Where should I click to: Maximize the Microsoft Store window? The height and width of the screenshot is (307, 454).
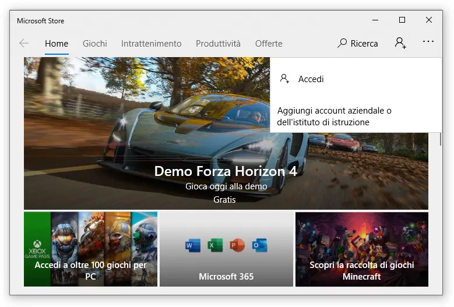402,20
